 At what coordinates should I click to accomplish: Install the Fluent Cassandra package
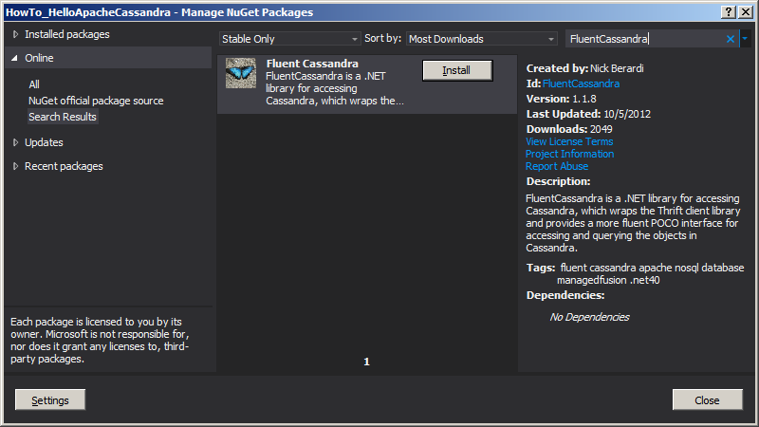[x=456, y=71]
